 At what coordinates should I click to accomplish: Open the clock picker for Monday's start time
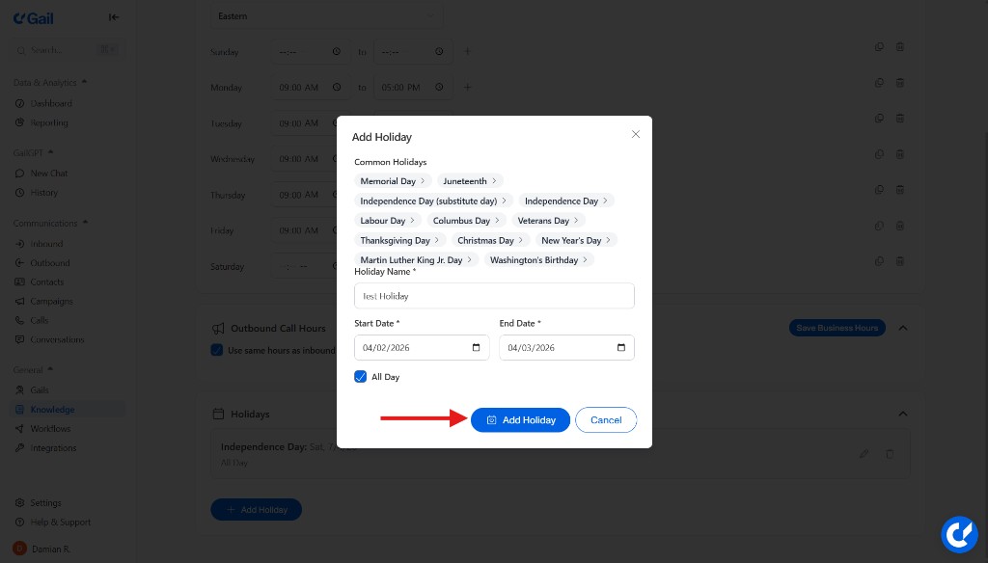337,87
